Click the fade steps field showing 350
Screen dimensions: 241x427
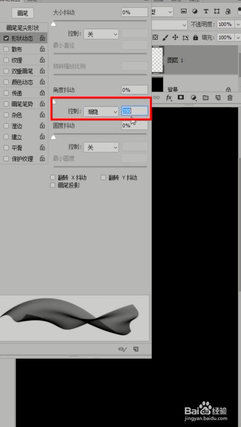pyautogui.click(x=135, y=111)
